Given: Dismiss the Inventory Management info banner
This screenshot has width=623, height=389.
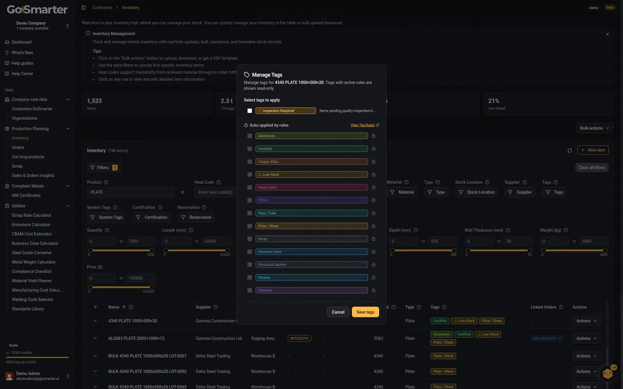Looking at the screenshot, I should [607, 34].
